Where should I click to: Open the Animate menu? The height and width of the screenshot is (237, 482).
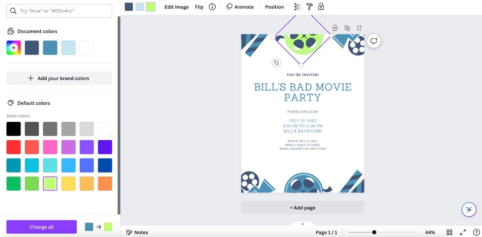point(240,7)
